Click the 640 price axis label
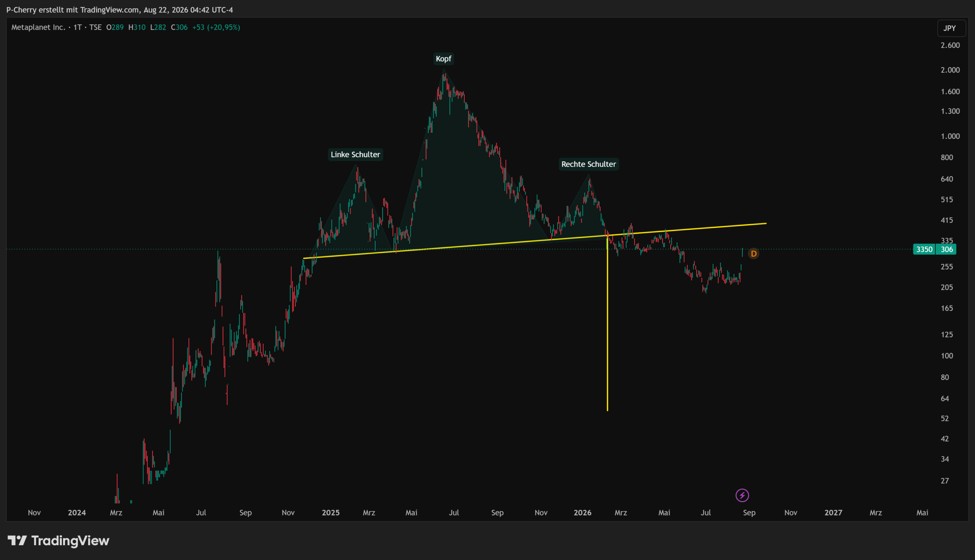Image resolution: width=975 pixels, height=560 pixels. click(x=946, y=179)
